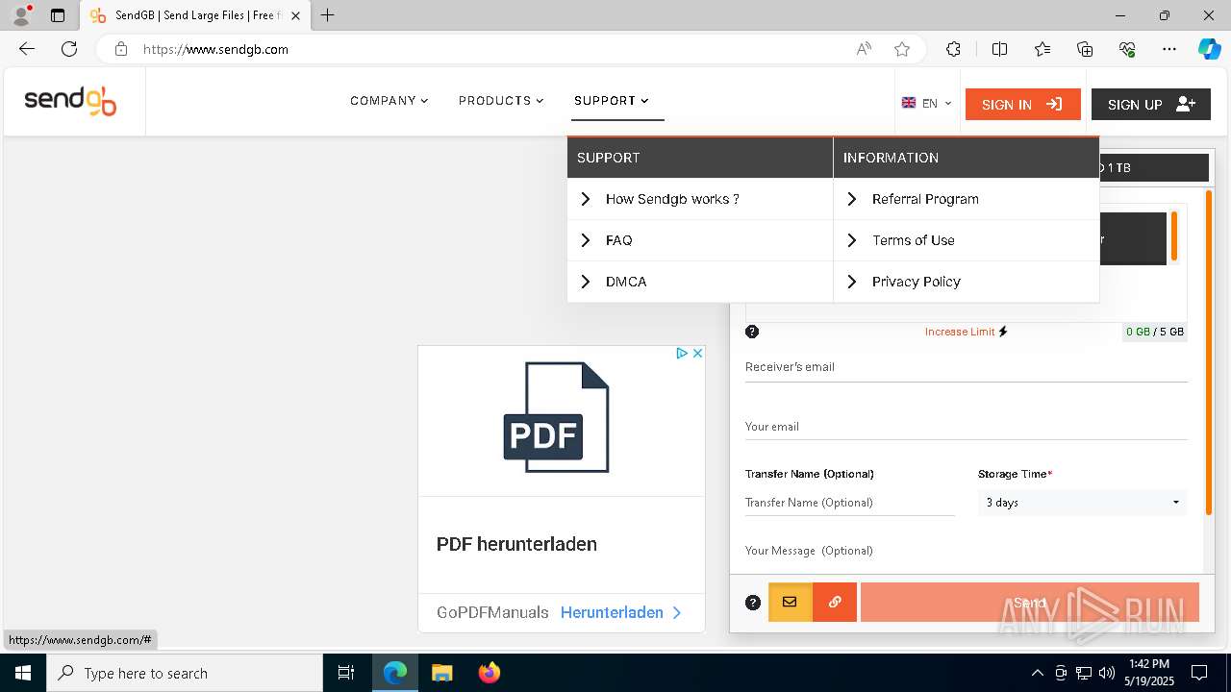The height and width of the screenshot is (692, 1231).
Task: Click the PDF herunterladen ad title
Action: (516, 544)
